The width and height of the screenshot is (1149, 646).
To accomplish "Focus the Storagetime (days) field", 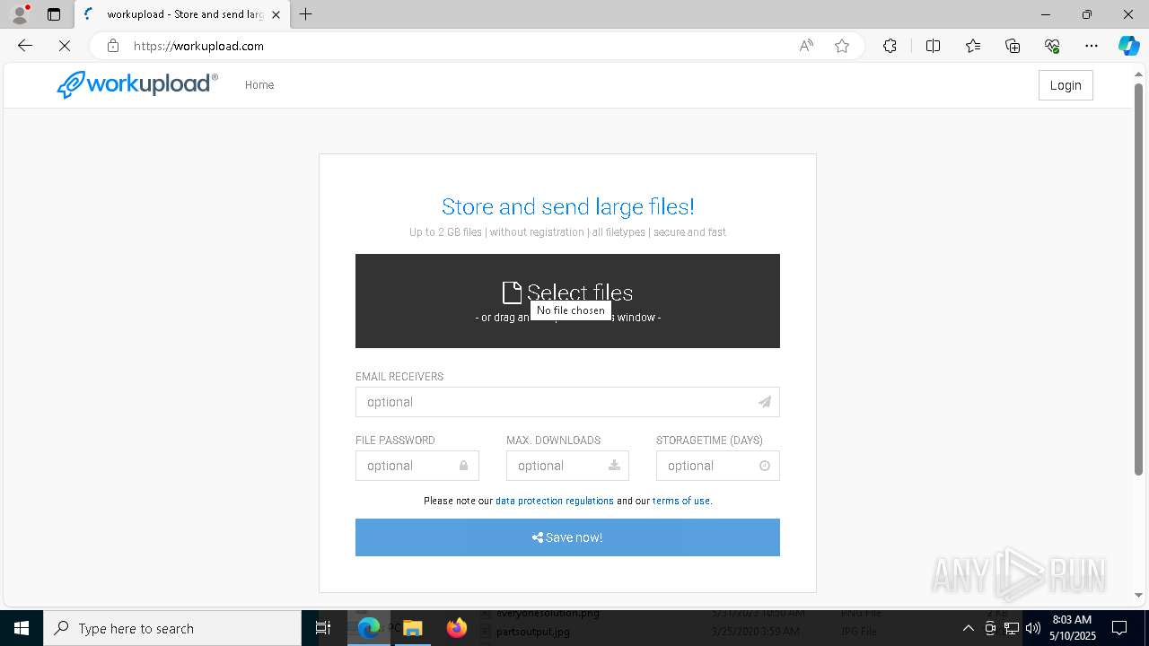I will click(x=718, y=466).
